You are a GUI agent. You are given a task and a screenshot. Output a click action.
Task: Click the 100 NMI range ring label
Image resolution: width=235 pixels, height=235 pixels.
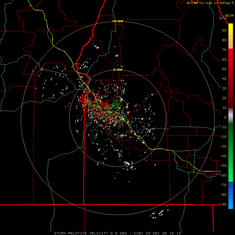(x=118, y=21)
